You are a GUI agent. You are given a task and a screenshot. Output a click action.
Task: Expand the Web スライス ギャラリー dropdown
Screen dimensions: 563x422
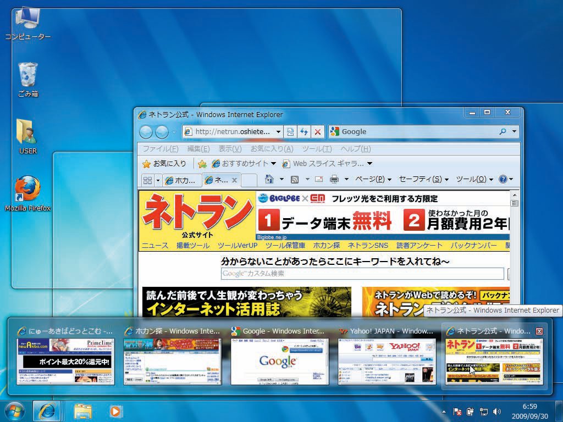tap(369, 164)
